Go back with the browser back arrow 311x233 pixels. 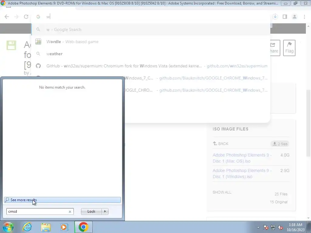[x=7, y=17]
